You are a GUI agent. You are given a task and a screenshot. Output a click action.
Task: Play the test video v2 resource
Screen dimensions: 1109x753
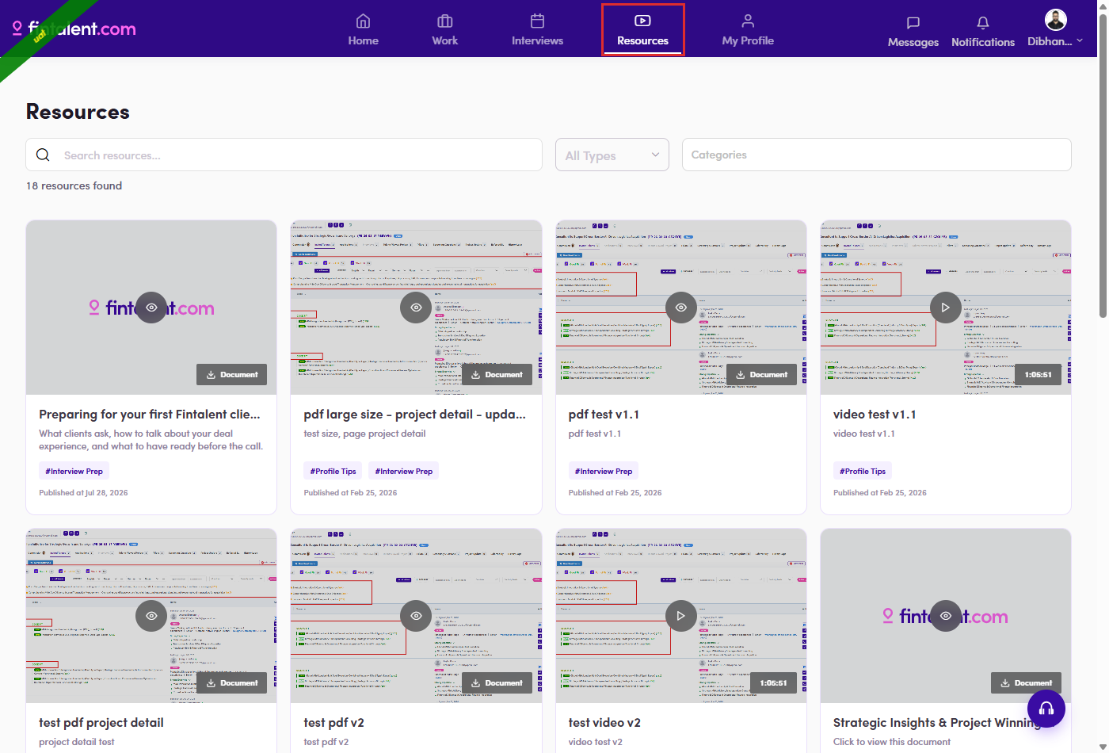(680, 616)
